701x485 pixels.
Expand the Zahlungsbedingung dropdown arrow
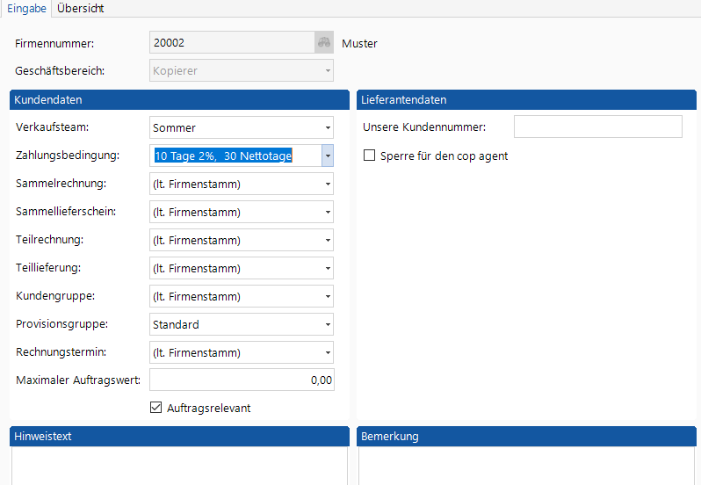[x=327, y=156]
